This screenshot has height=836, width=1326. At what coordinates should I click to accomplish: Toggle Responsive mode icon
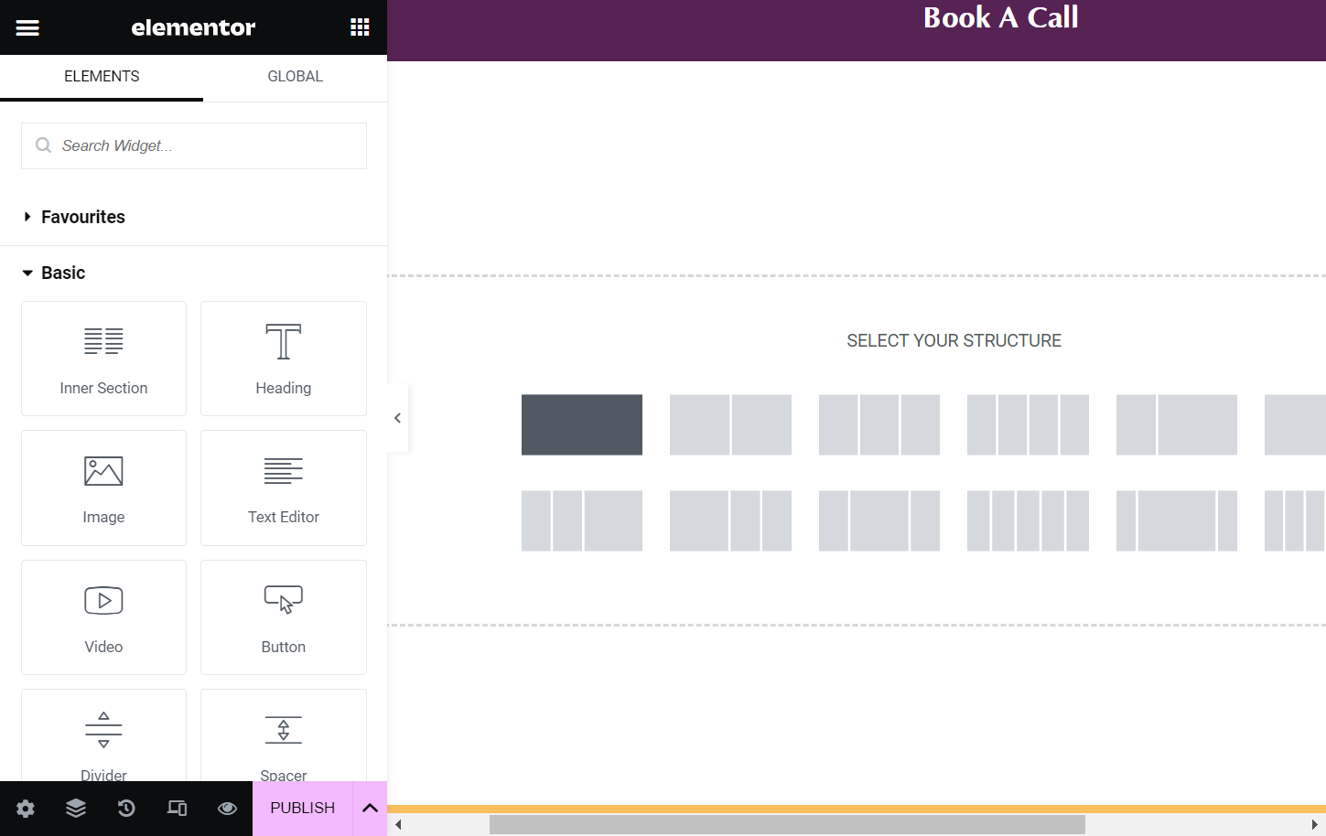pyautogui.click(x=177, y=808)
